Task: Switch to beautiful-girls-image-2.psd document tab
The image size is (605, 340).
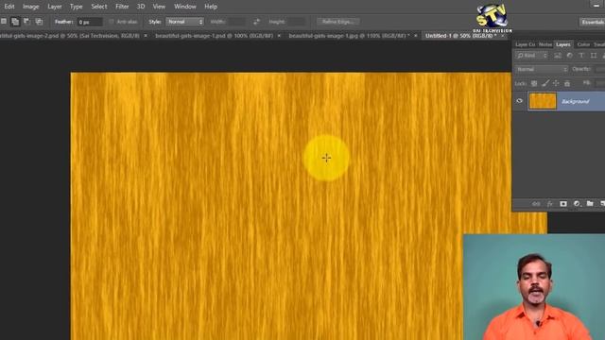Action: pos(70,36)
